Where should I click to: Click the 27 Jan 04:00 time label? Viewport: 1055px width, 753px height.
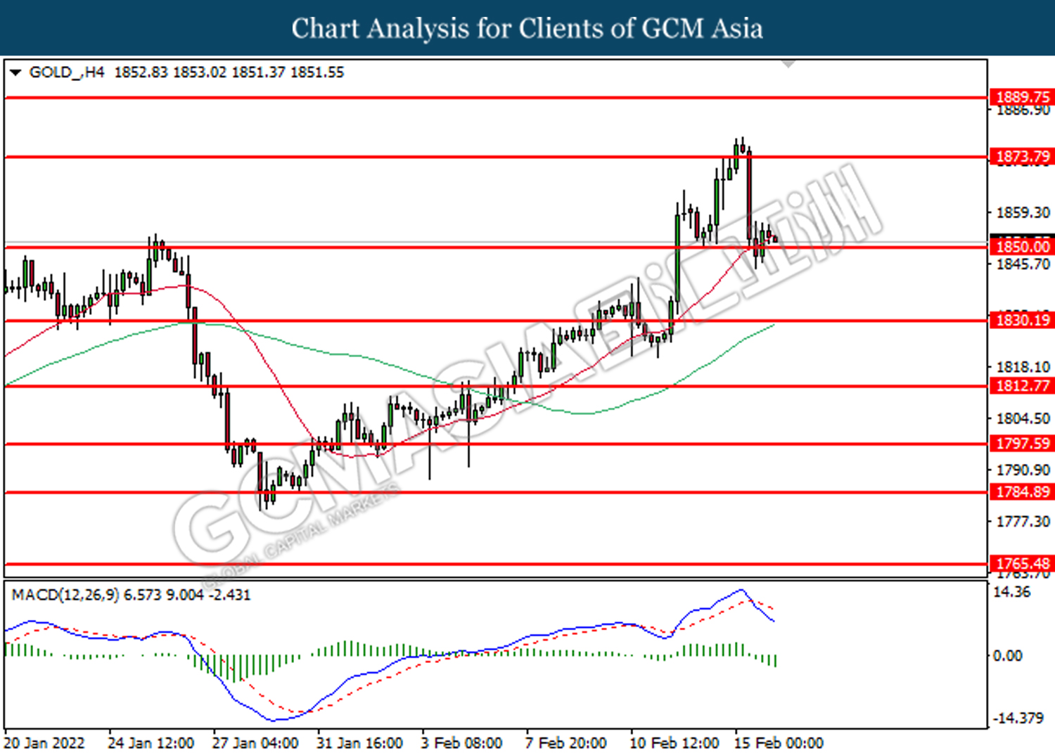[x=255, y=743]
